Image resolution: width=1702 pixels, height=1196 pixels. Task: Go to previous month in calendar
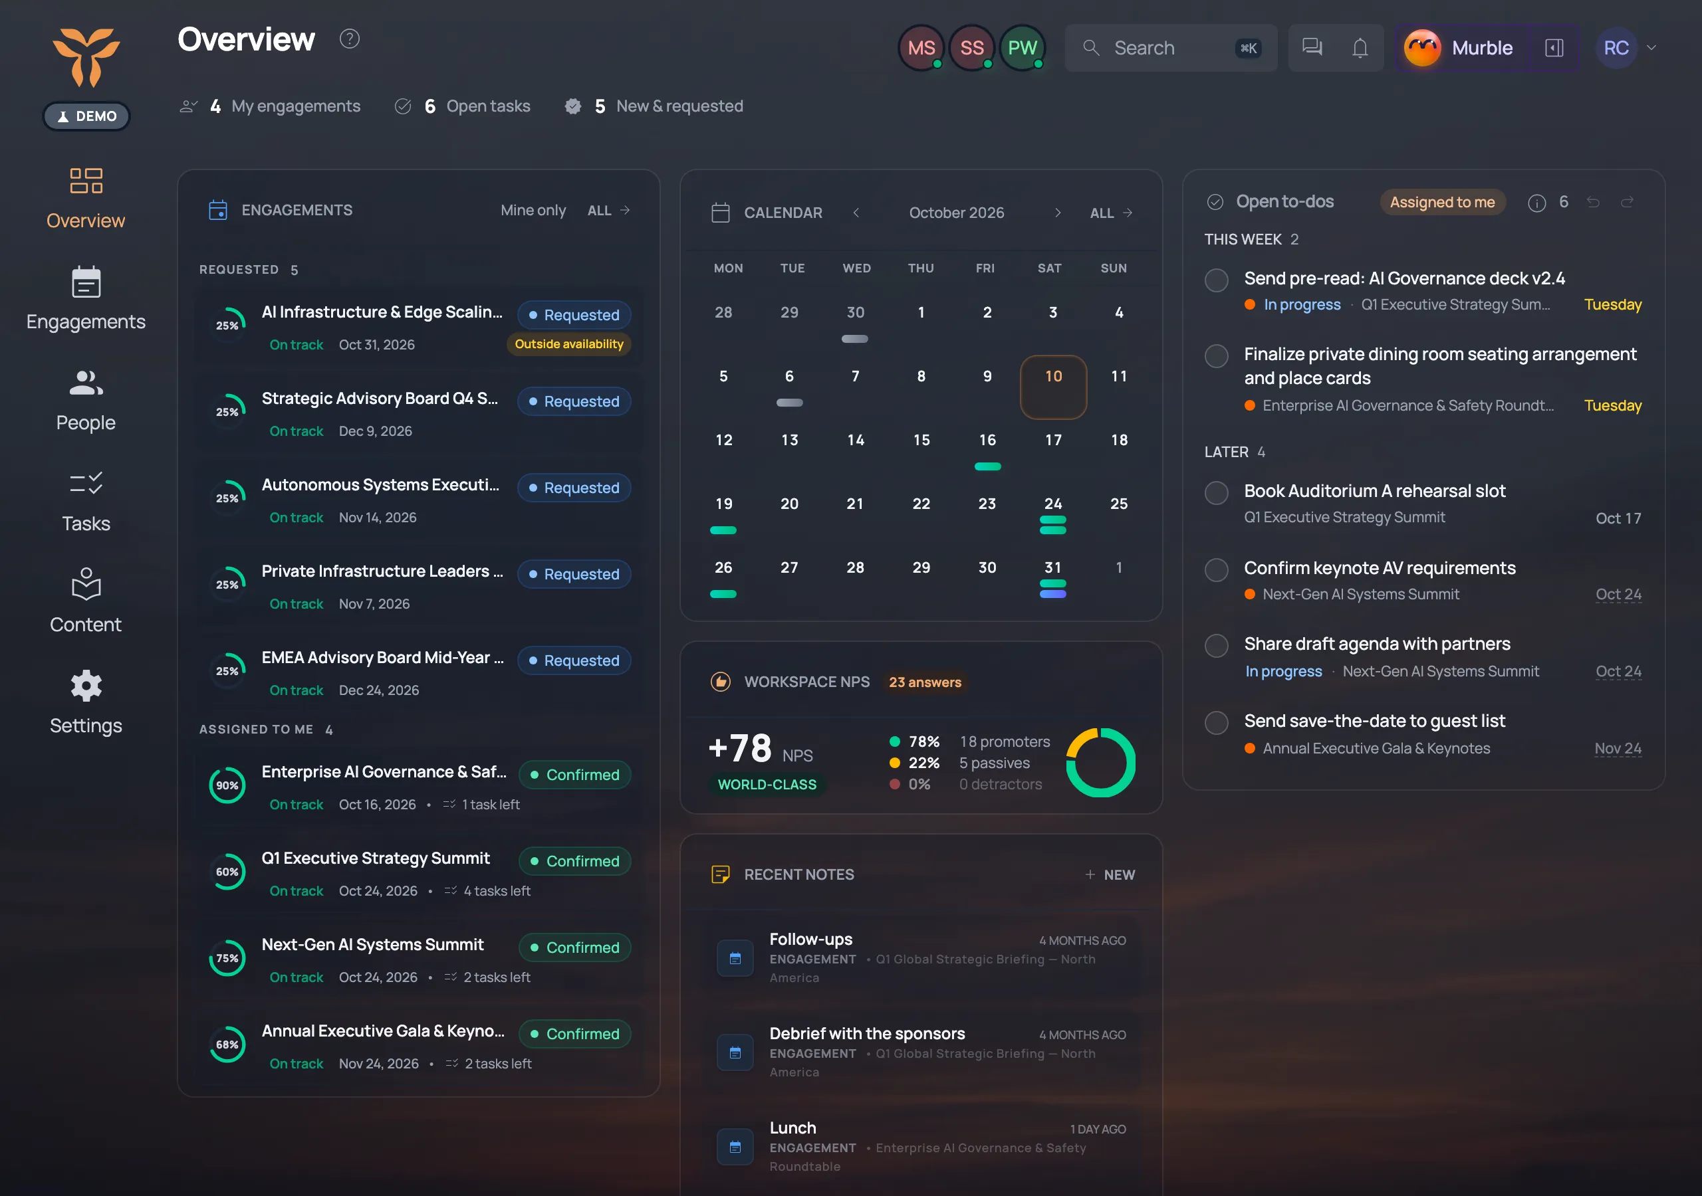856,213
